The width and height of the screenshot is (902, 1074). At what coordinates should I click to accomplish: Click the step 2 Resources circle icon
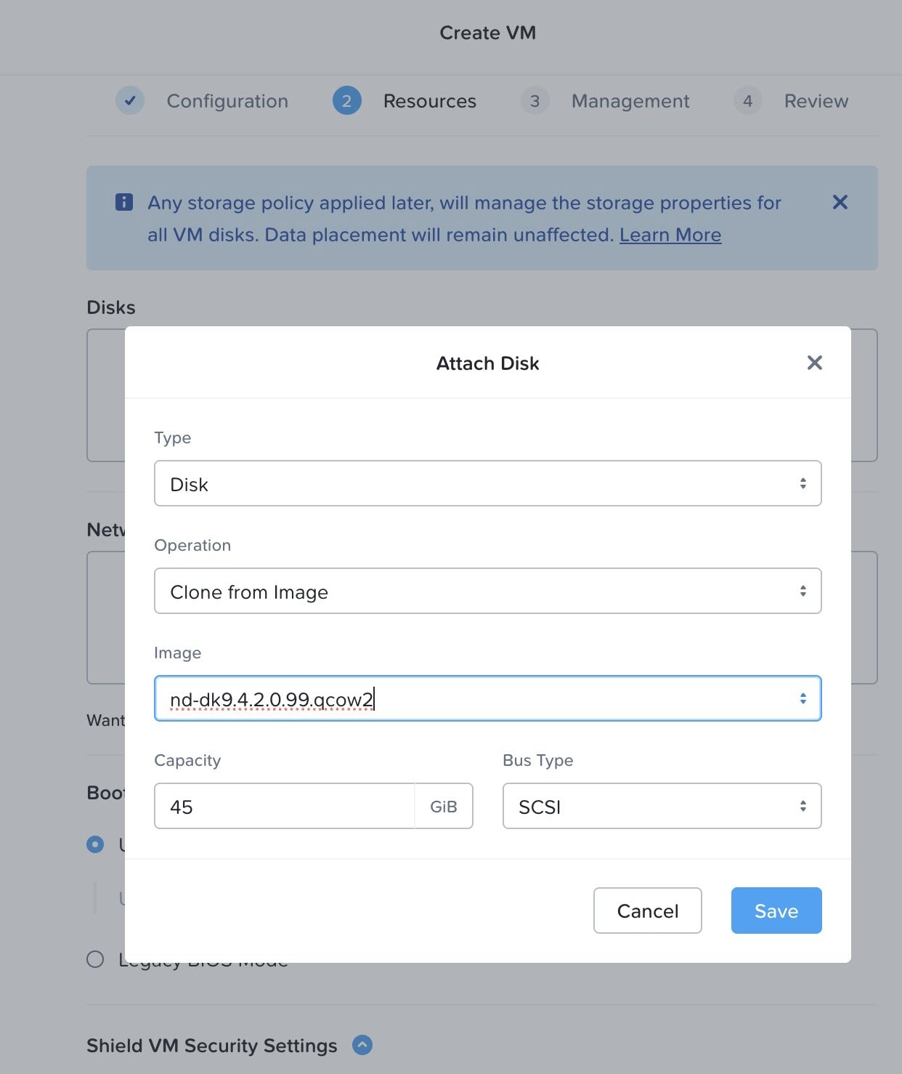[346, 101]
